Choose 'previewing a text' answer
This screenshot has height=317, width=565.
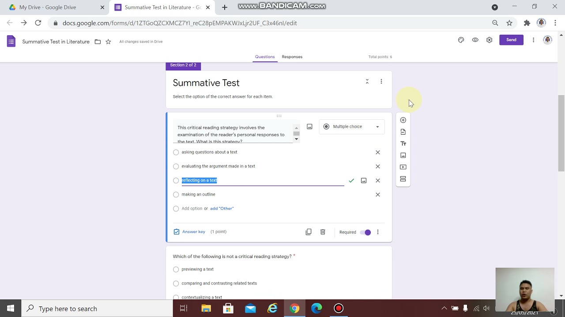click(176, 269)
